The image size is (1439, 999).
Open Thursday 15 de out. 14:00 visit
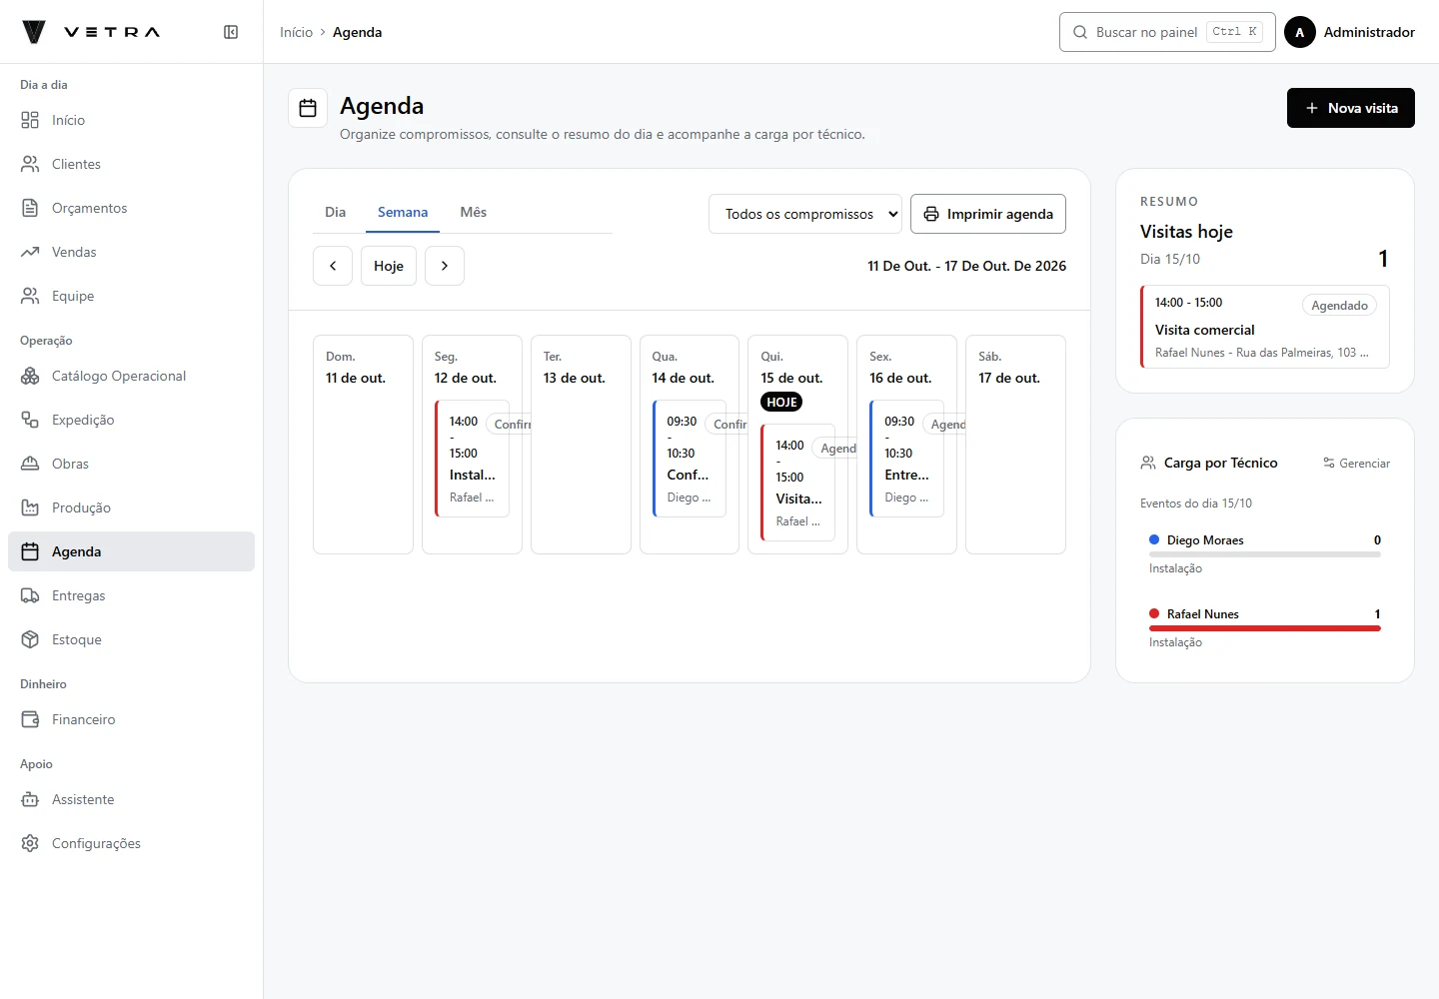click(798, 483)
